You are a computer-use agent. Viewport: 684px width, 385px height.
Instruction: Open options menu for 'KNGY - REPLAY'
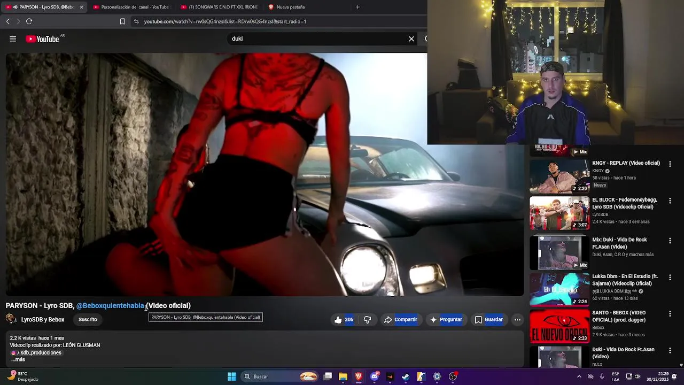(x=670, y=164)
